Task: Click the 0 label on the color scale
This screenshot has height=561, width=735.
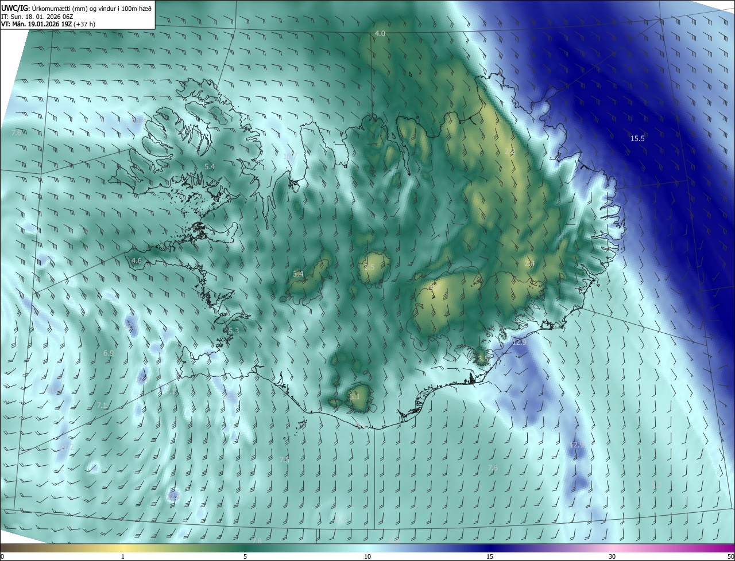Action: pyautogui.click(x=2, y=556)
